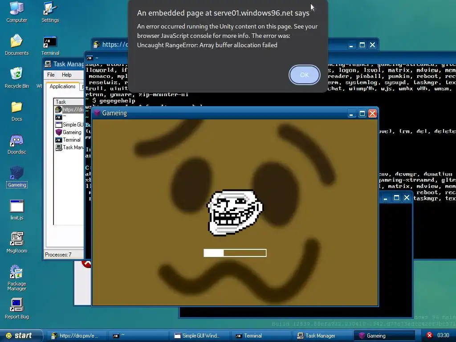Launch the MsgRoom desktop shortcut
456x342 pixels.
(16, 243)
